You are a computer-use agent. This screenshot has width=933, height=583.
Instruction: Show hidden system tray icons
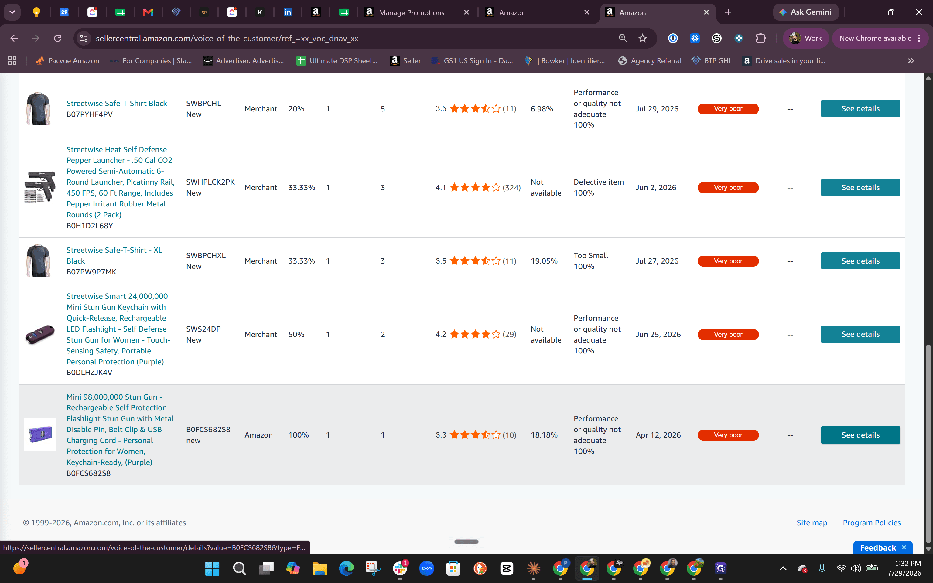[x=783, y=568]
